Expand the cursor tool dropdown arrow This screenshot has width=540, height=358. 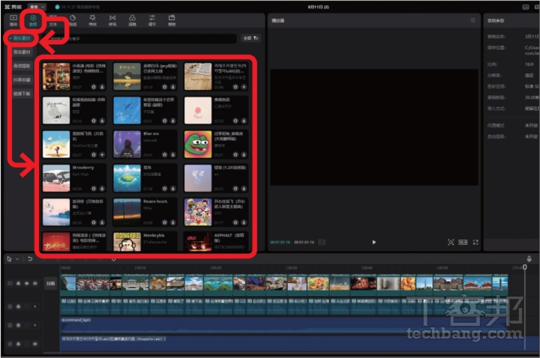(17, 259)
